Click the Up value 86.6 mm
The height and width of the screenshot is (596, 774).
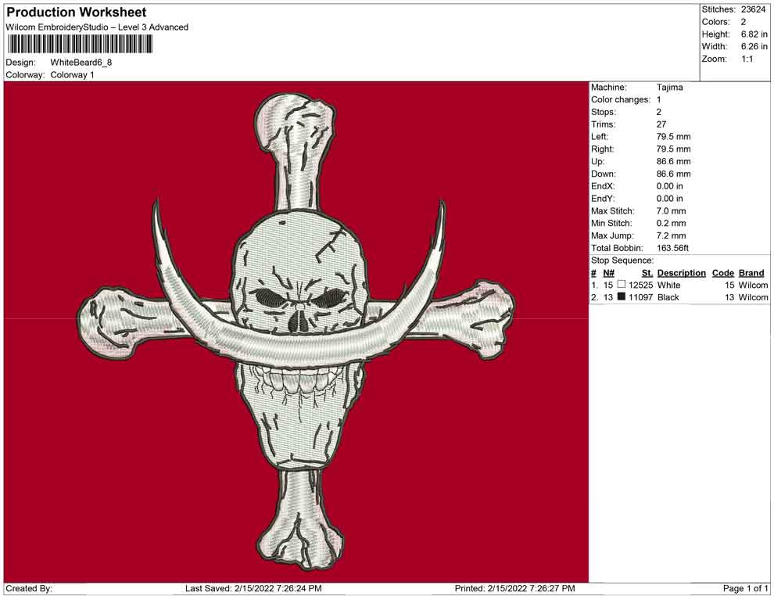coord(673,161)
